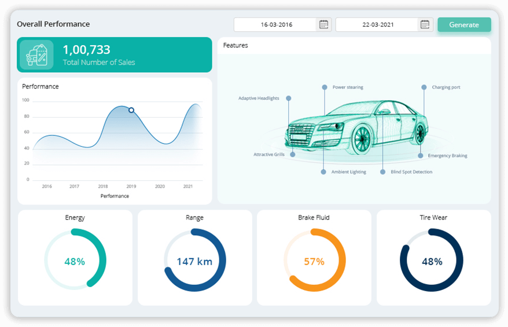Select the Charging port marker dot
Screen dimensions: 508x327
pos(424,87)
